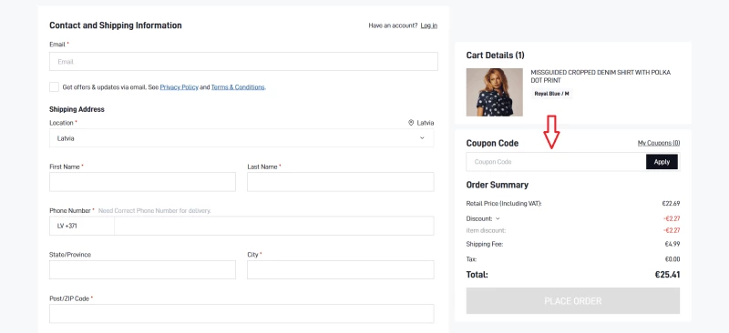The width and height of the screenshot is (729, 333).
Task: Click the Tax value €0.00
Action: (x=673, y=259)
